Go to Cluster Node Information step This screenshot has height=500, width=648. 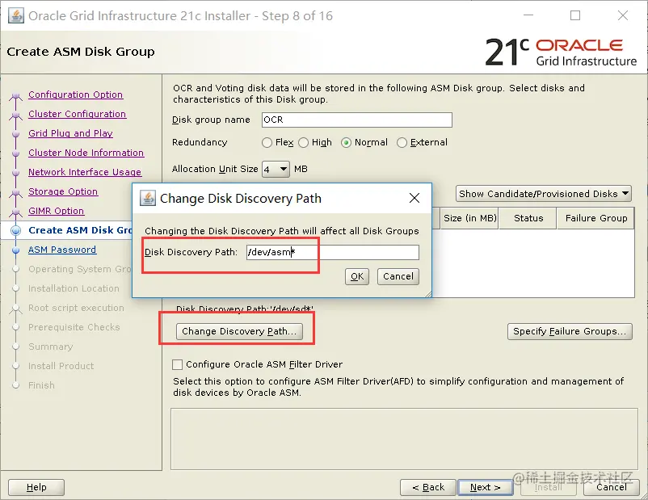coord(86,153)
